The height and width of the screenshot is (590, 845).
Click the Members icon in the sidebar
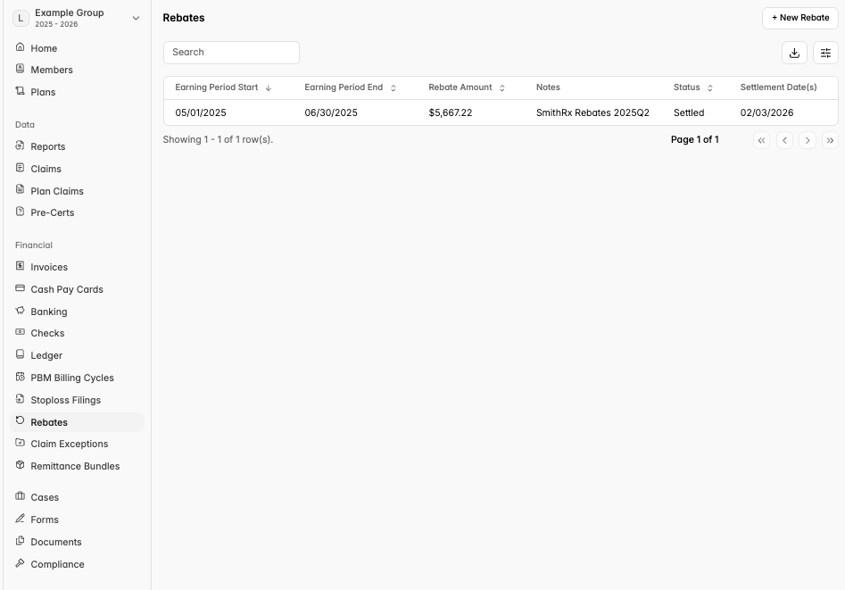click(20, 69)
